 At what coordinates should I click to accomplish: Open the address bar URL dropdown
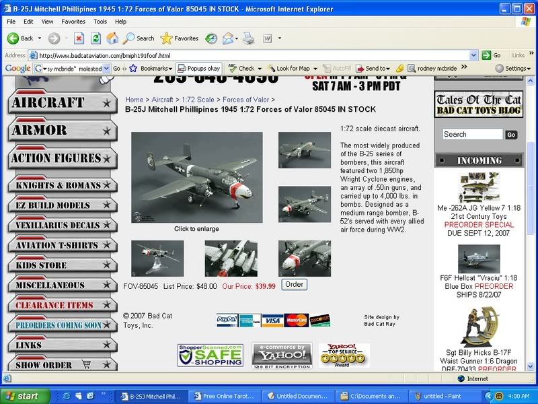(473, 55)
